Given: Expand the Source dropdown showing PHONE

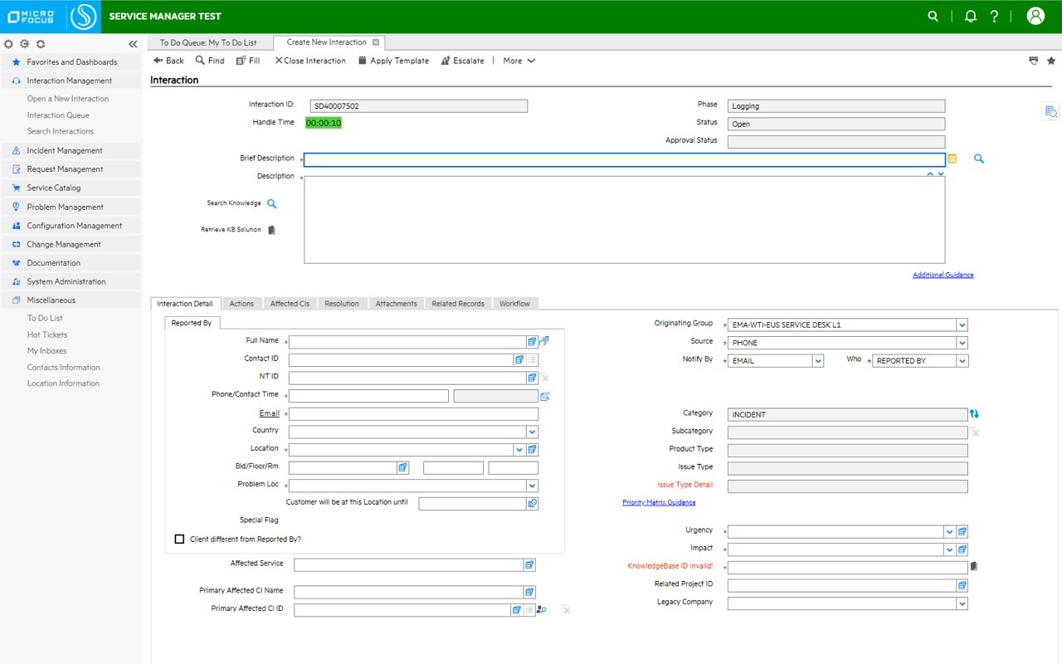Looking at the screenshot, I should tap(962, 343).
